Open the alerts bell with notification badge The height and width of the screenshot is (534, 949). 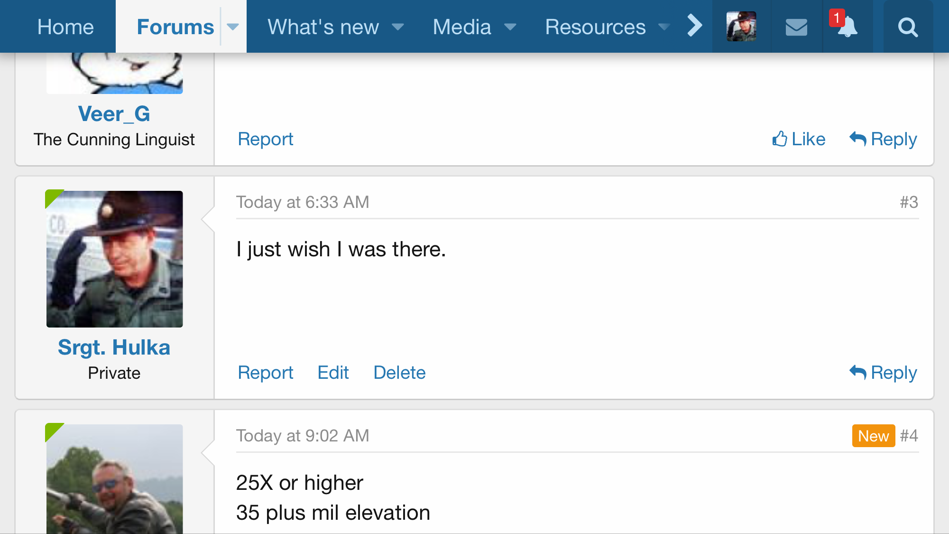847,27
